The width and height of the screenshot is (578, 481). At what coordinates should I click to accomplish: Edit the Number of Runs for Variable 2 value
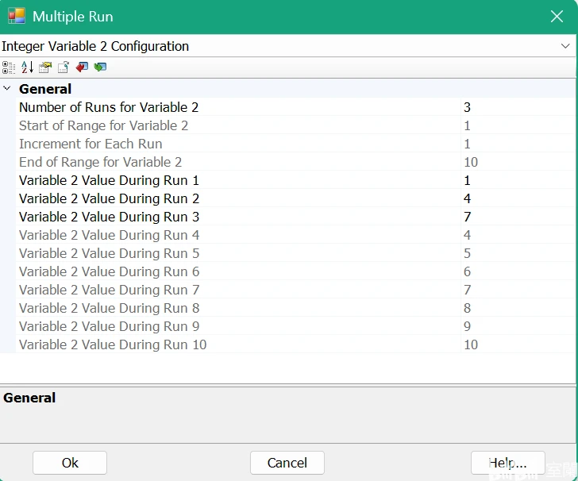(516, 107)
